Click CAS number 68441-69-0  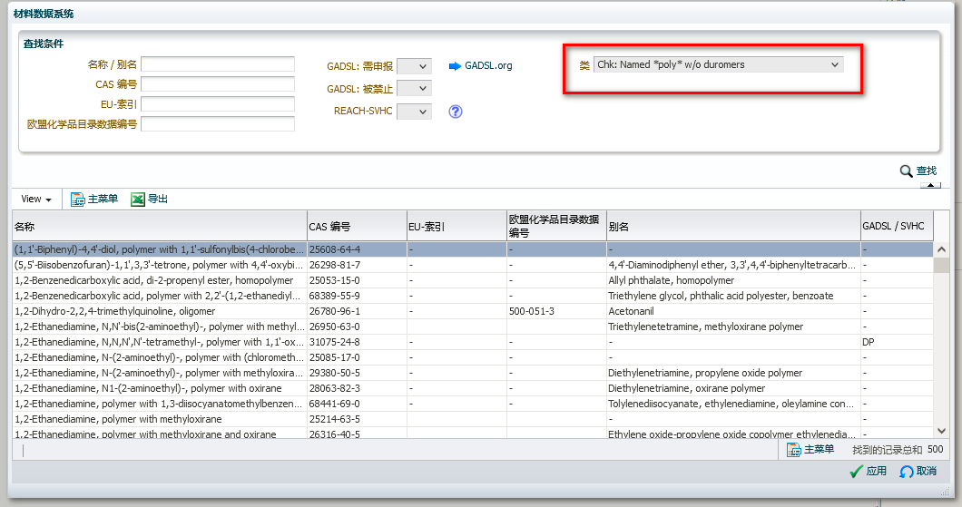(x=334, y=404)
